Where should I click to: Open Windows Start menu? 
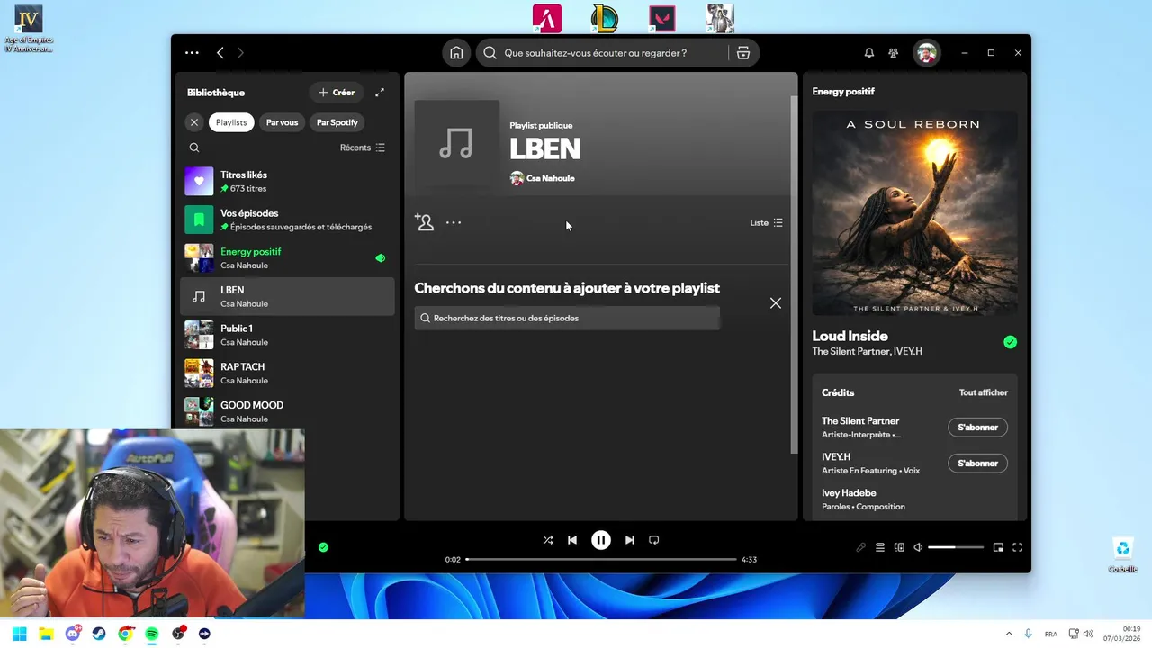coord(20,634)
